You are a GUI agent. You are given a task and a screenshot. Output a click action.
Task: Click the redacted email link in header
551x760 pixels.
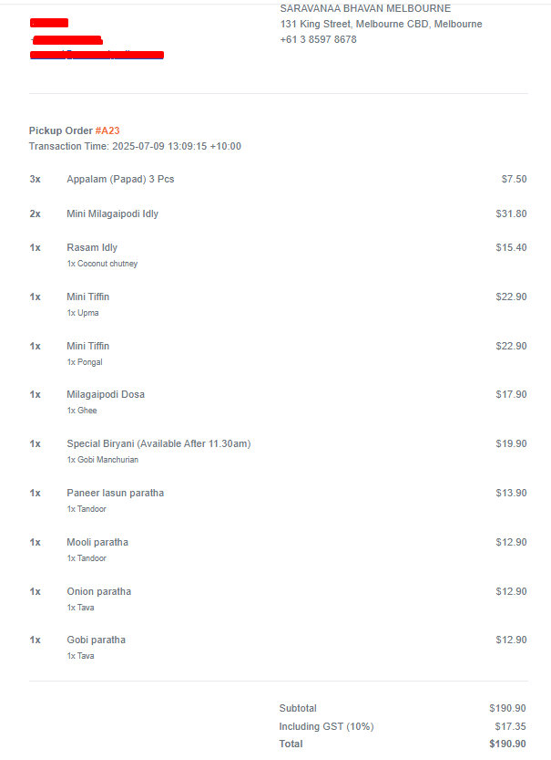[97, 55]
